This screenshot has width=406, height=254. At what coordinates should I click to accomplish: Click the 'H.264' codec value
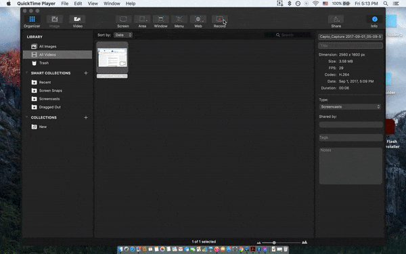point(344,75)
